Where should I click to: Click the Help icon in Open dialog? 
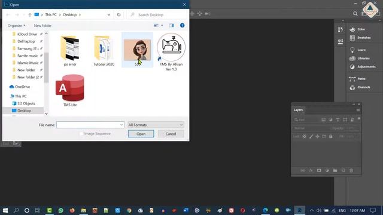(182, 25)
